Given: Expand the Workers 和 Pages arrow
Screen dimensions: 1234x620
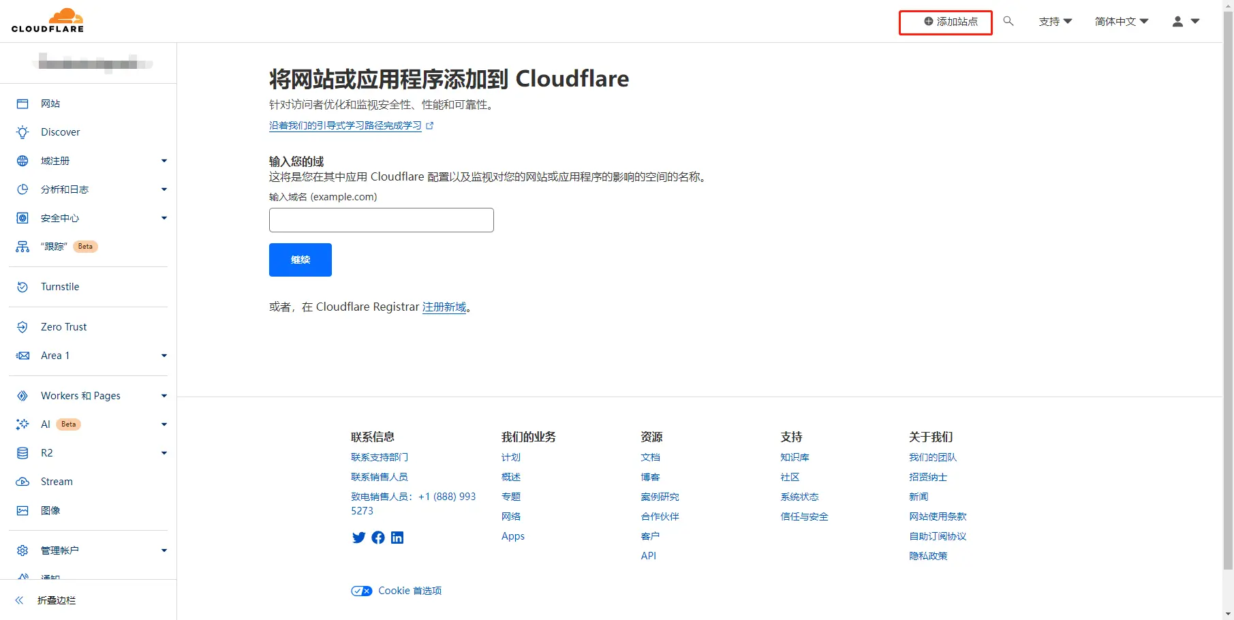Looking at the screenshot, I should coord(164,396).
